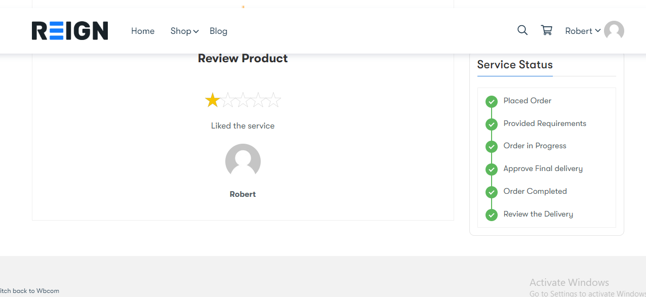Click the reviewer's large avatar image

click(x=243, y=161)
